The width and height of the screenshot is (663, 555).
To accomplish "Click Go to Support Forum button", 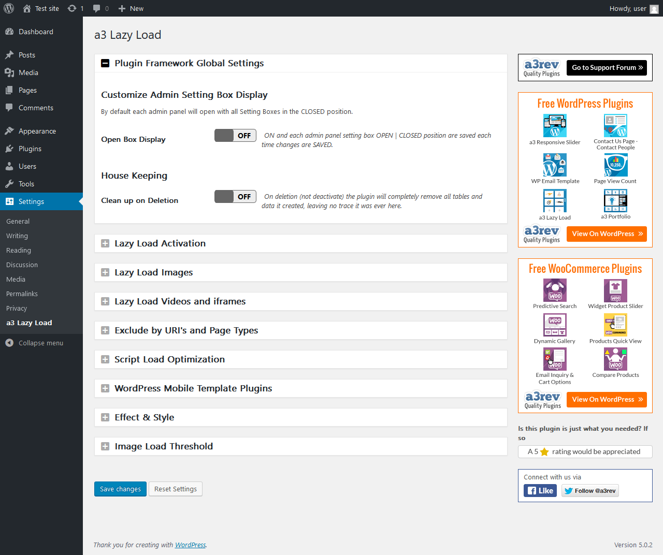I will pos(607,68).
